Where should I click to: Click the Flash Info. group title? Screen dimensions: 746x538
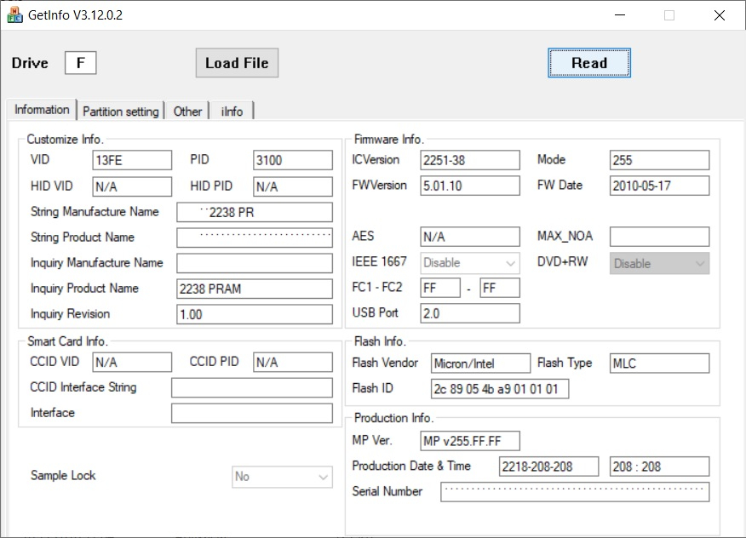click(379, 341)
